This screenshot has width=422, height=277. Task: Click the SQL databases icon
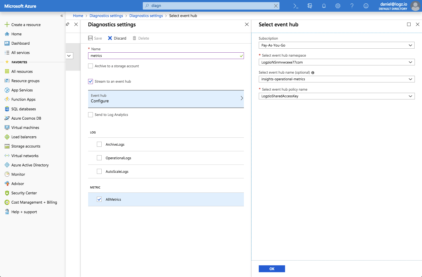coord(7,109)
